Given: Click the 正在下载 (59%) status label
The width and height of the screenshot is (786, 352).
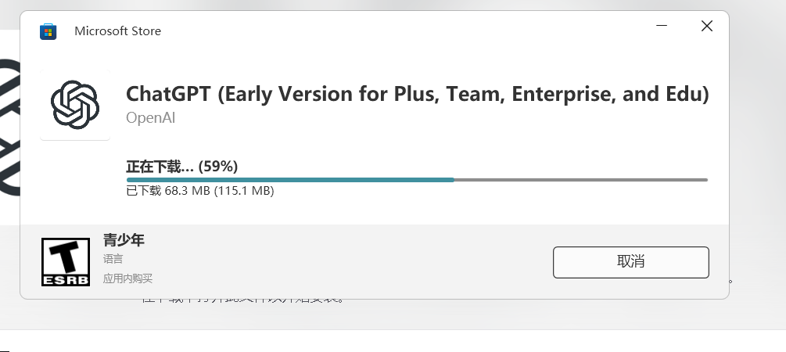Looking at the screenshot, I should [x=182, y=166].
